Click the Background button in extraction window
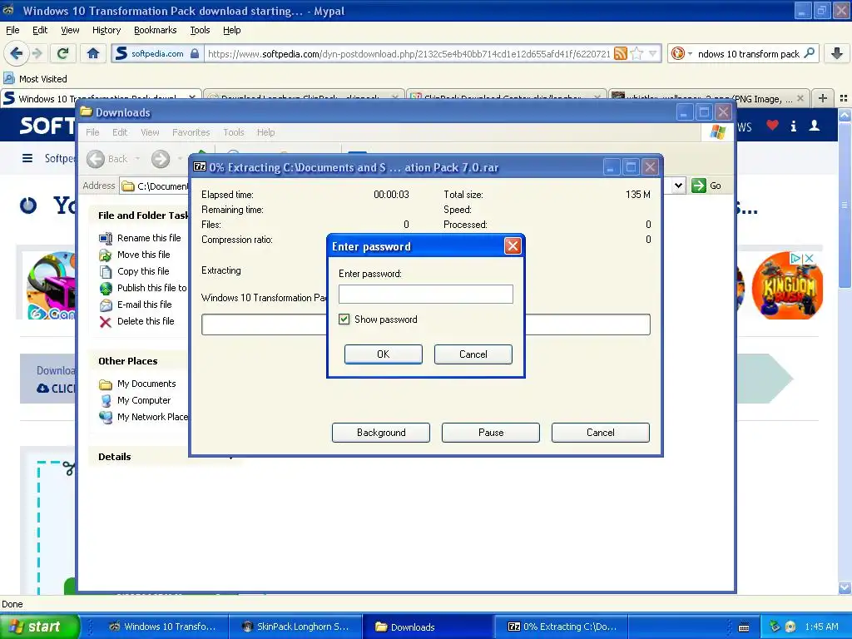 coord(381,433)
